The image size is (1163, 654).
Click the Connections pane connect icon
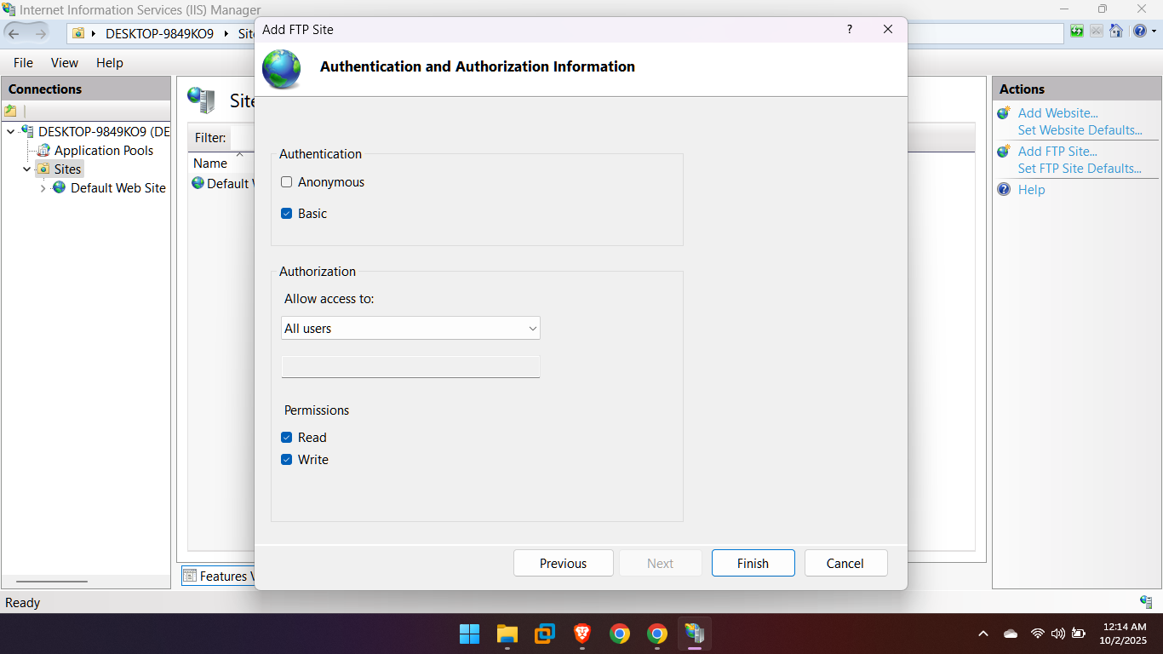[x=10, y=111]
